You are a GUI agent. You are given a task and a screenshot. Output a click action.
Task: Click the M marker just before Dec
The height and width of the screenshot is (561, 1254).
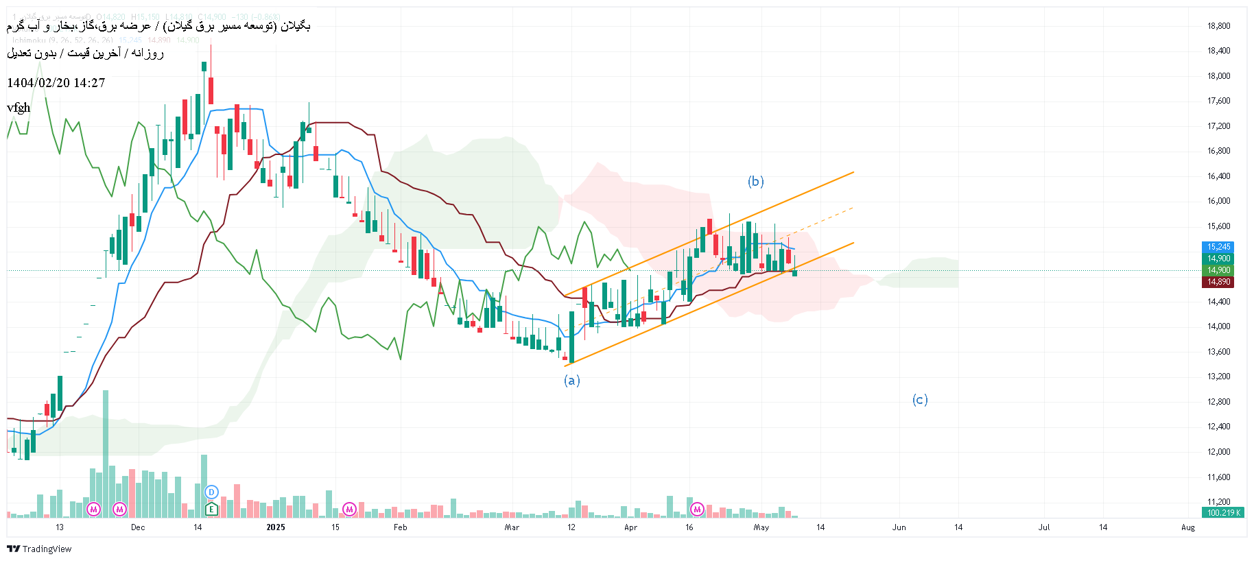(x=120, y=509)
